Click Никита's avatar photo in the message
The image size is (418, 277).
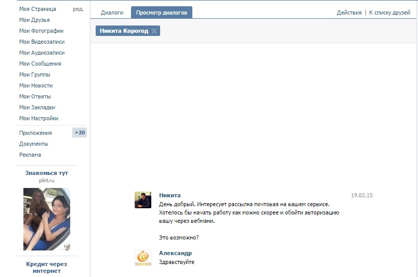(x=143, y=200)
